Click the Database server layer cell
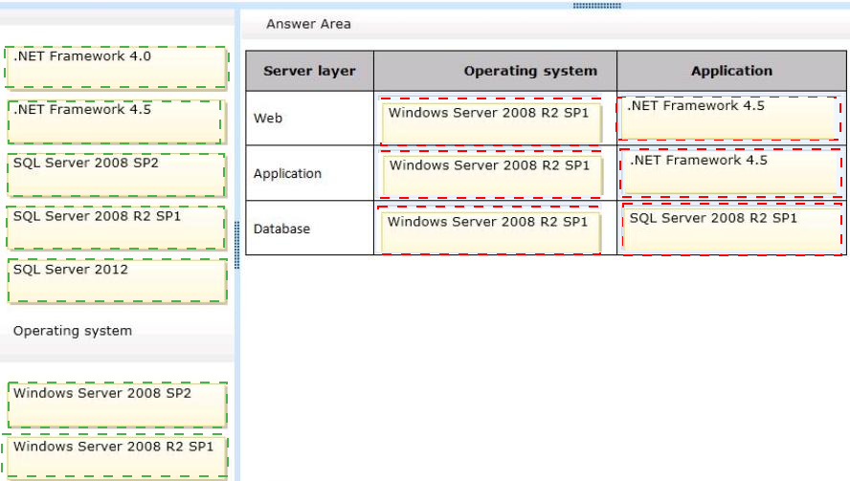Viewport: 850px width, 481px height. (x=309, y=229)
